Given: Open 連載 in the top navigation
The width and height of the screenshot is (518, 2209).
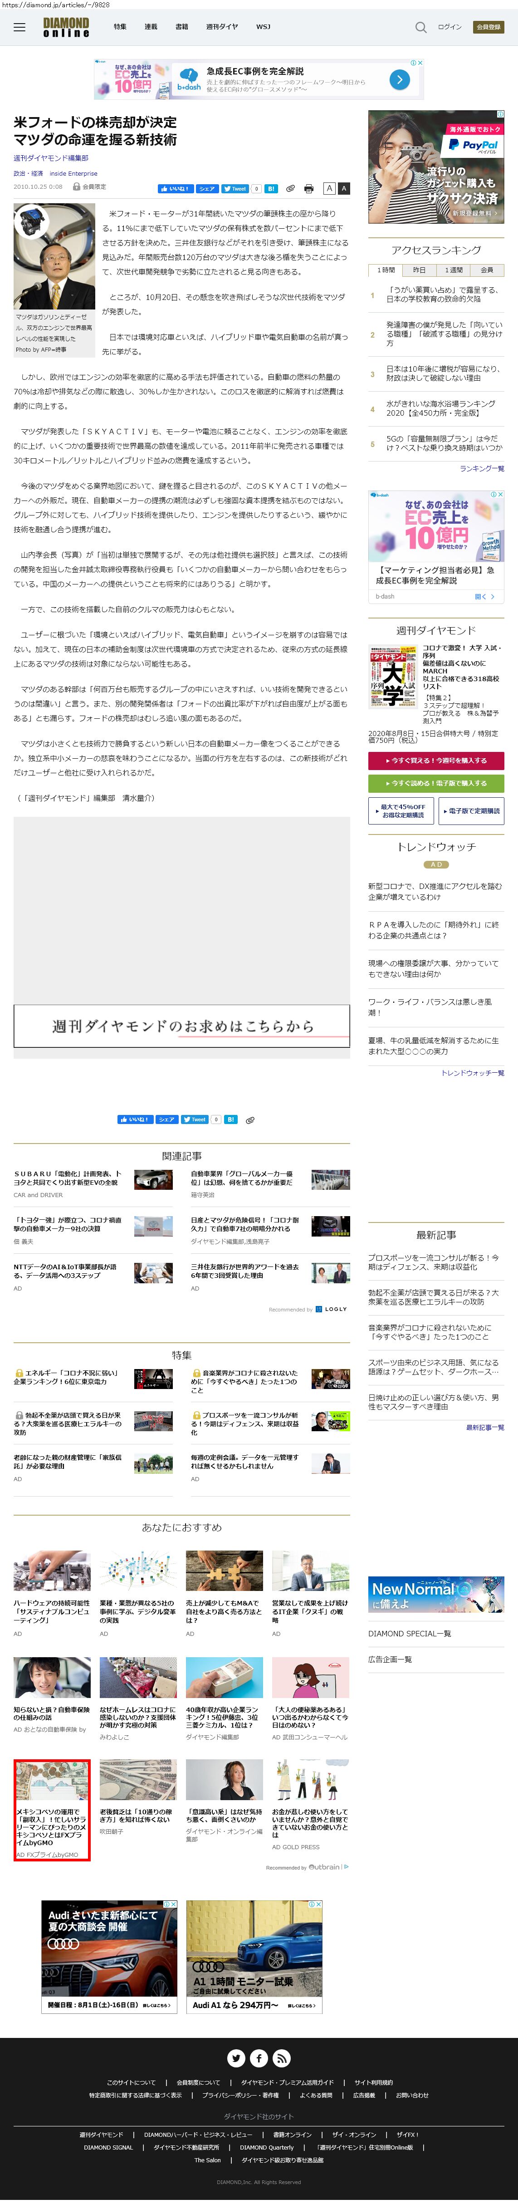Looking at the screenshot, I should (151, 27).
